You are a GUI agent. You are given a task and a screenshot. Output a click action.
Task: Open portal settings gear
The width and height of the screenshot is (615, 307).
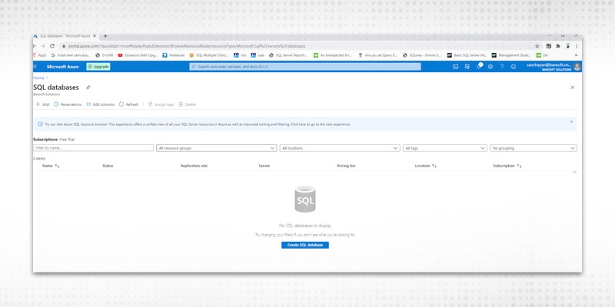point(490,67)
